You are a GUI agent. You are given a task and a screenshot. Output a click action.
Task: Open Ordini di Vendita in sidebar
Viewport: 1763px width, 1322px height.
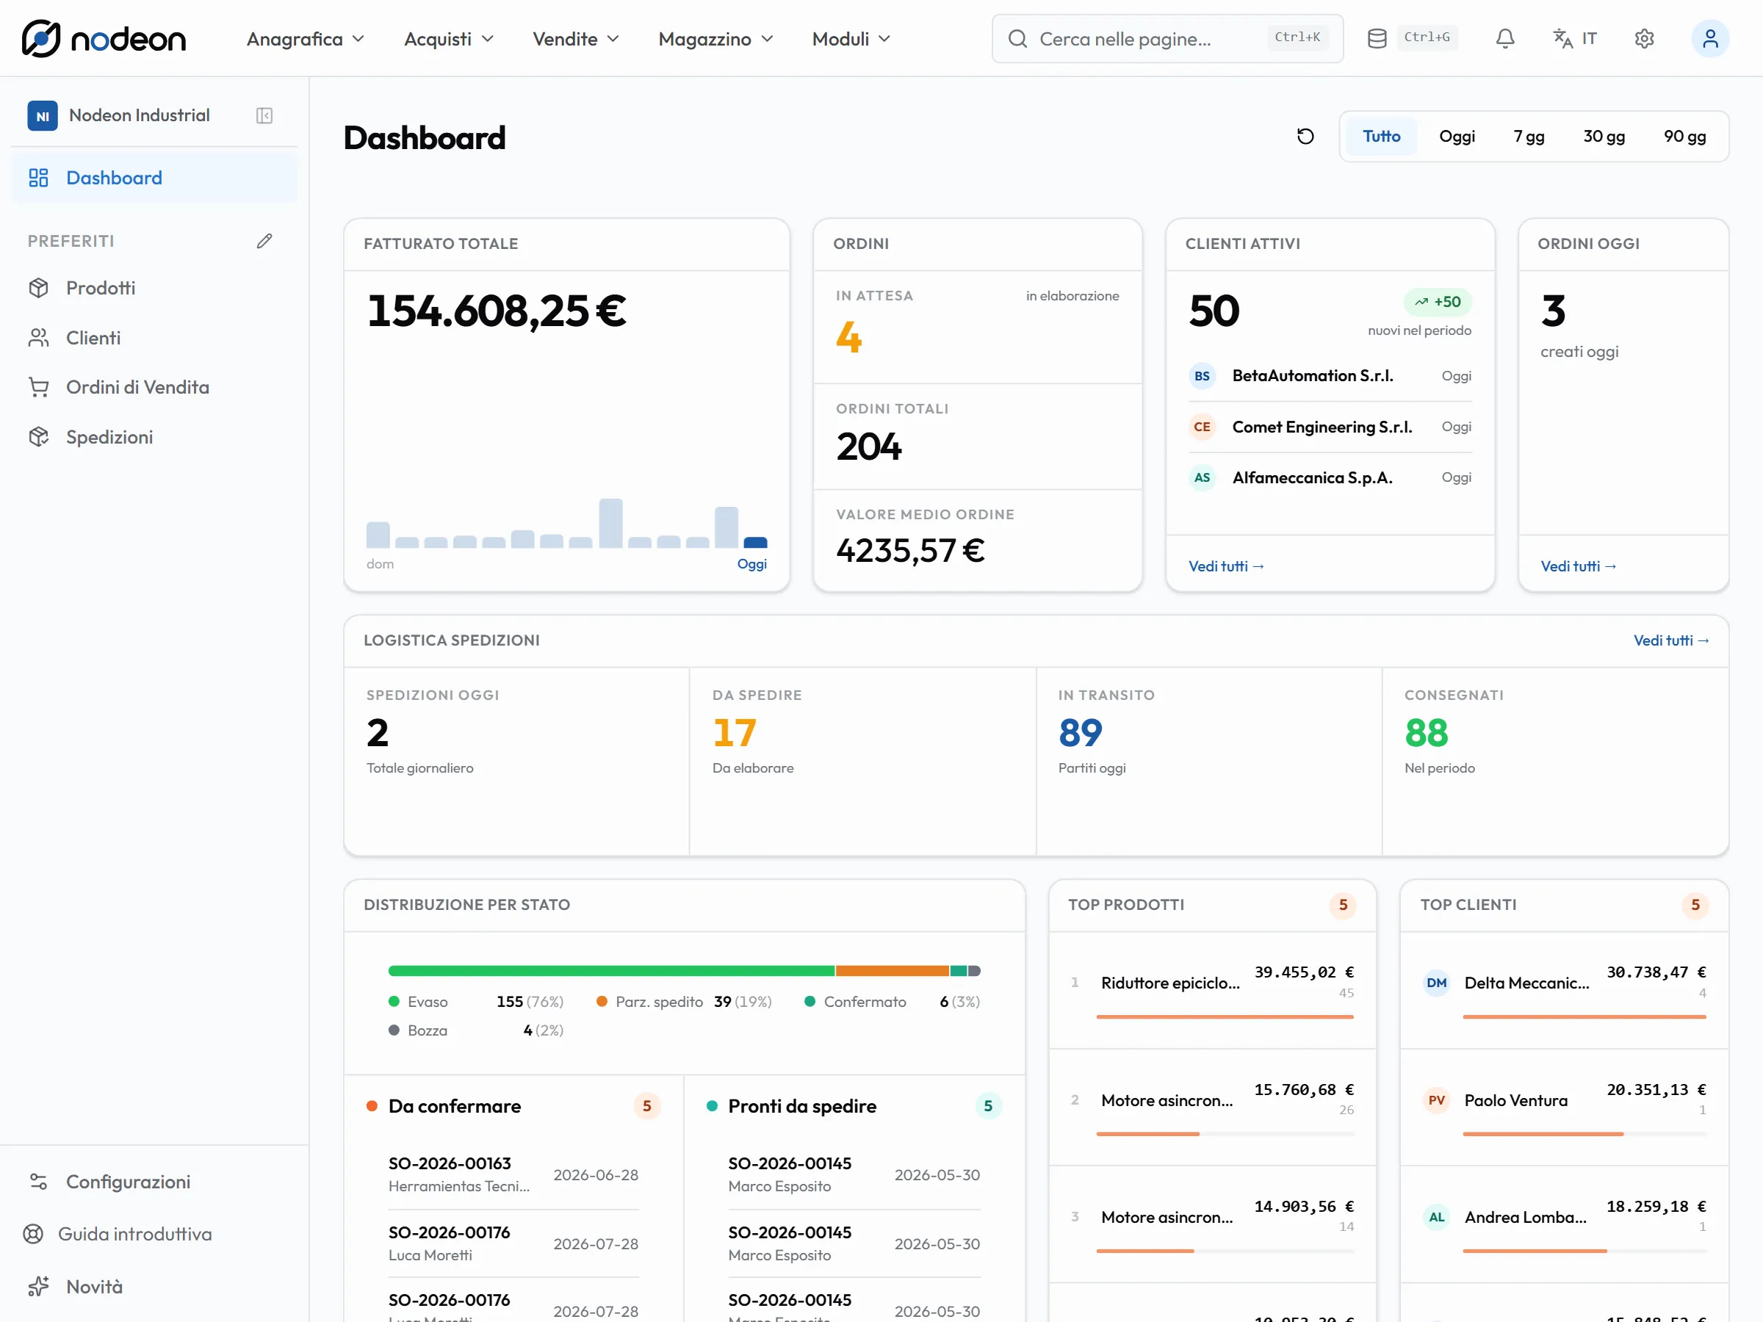(x=154, y=387)
